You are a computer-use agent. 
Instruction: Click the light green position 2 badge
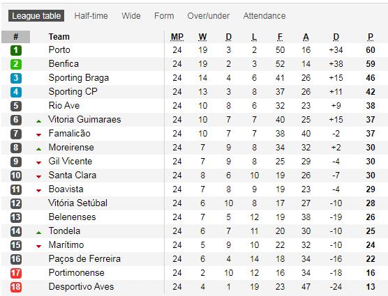pos(16,64)
